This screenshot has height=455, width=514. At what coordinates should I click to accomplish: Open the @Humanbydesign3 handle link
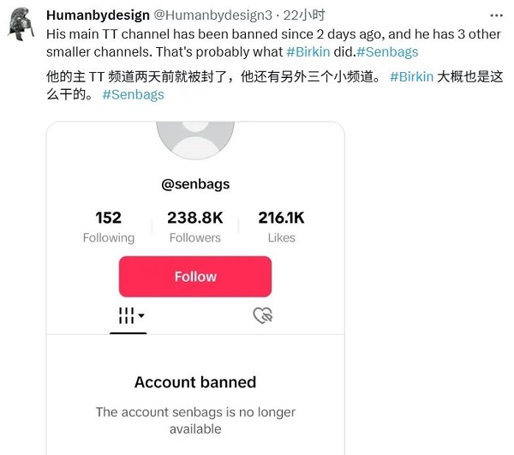coord(212,15)
